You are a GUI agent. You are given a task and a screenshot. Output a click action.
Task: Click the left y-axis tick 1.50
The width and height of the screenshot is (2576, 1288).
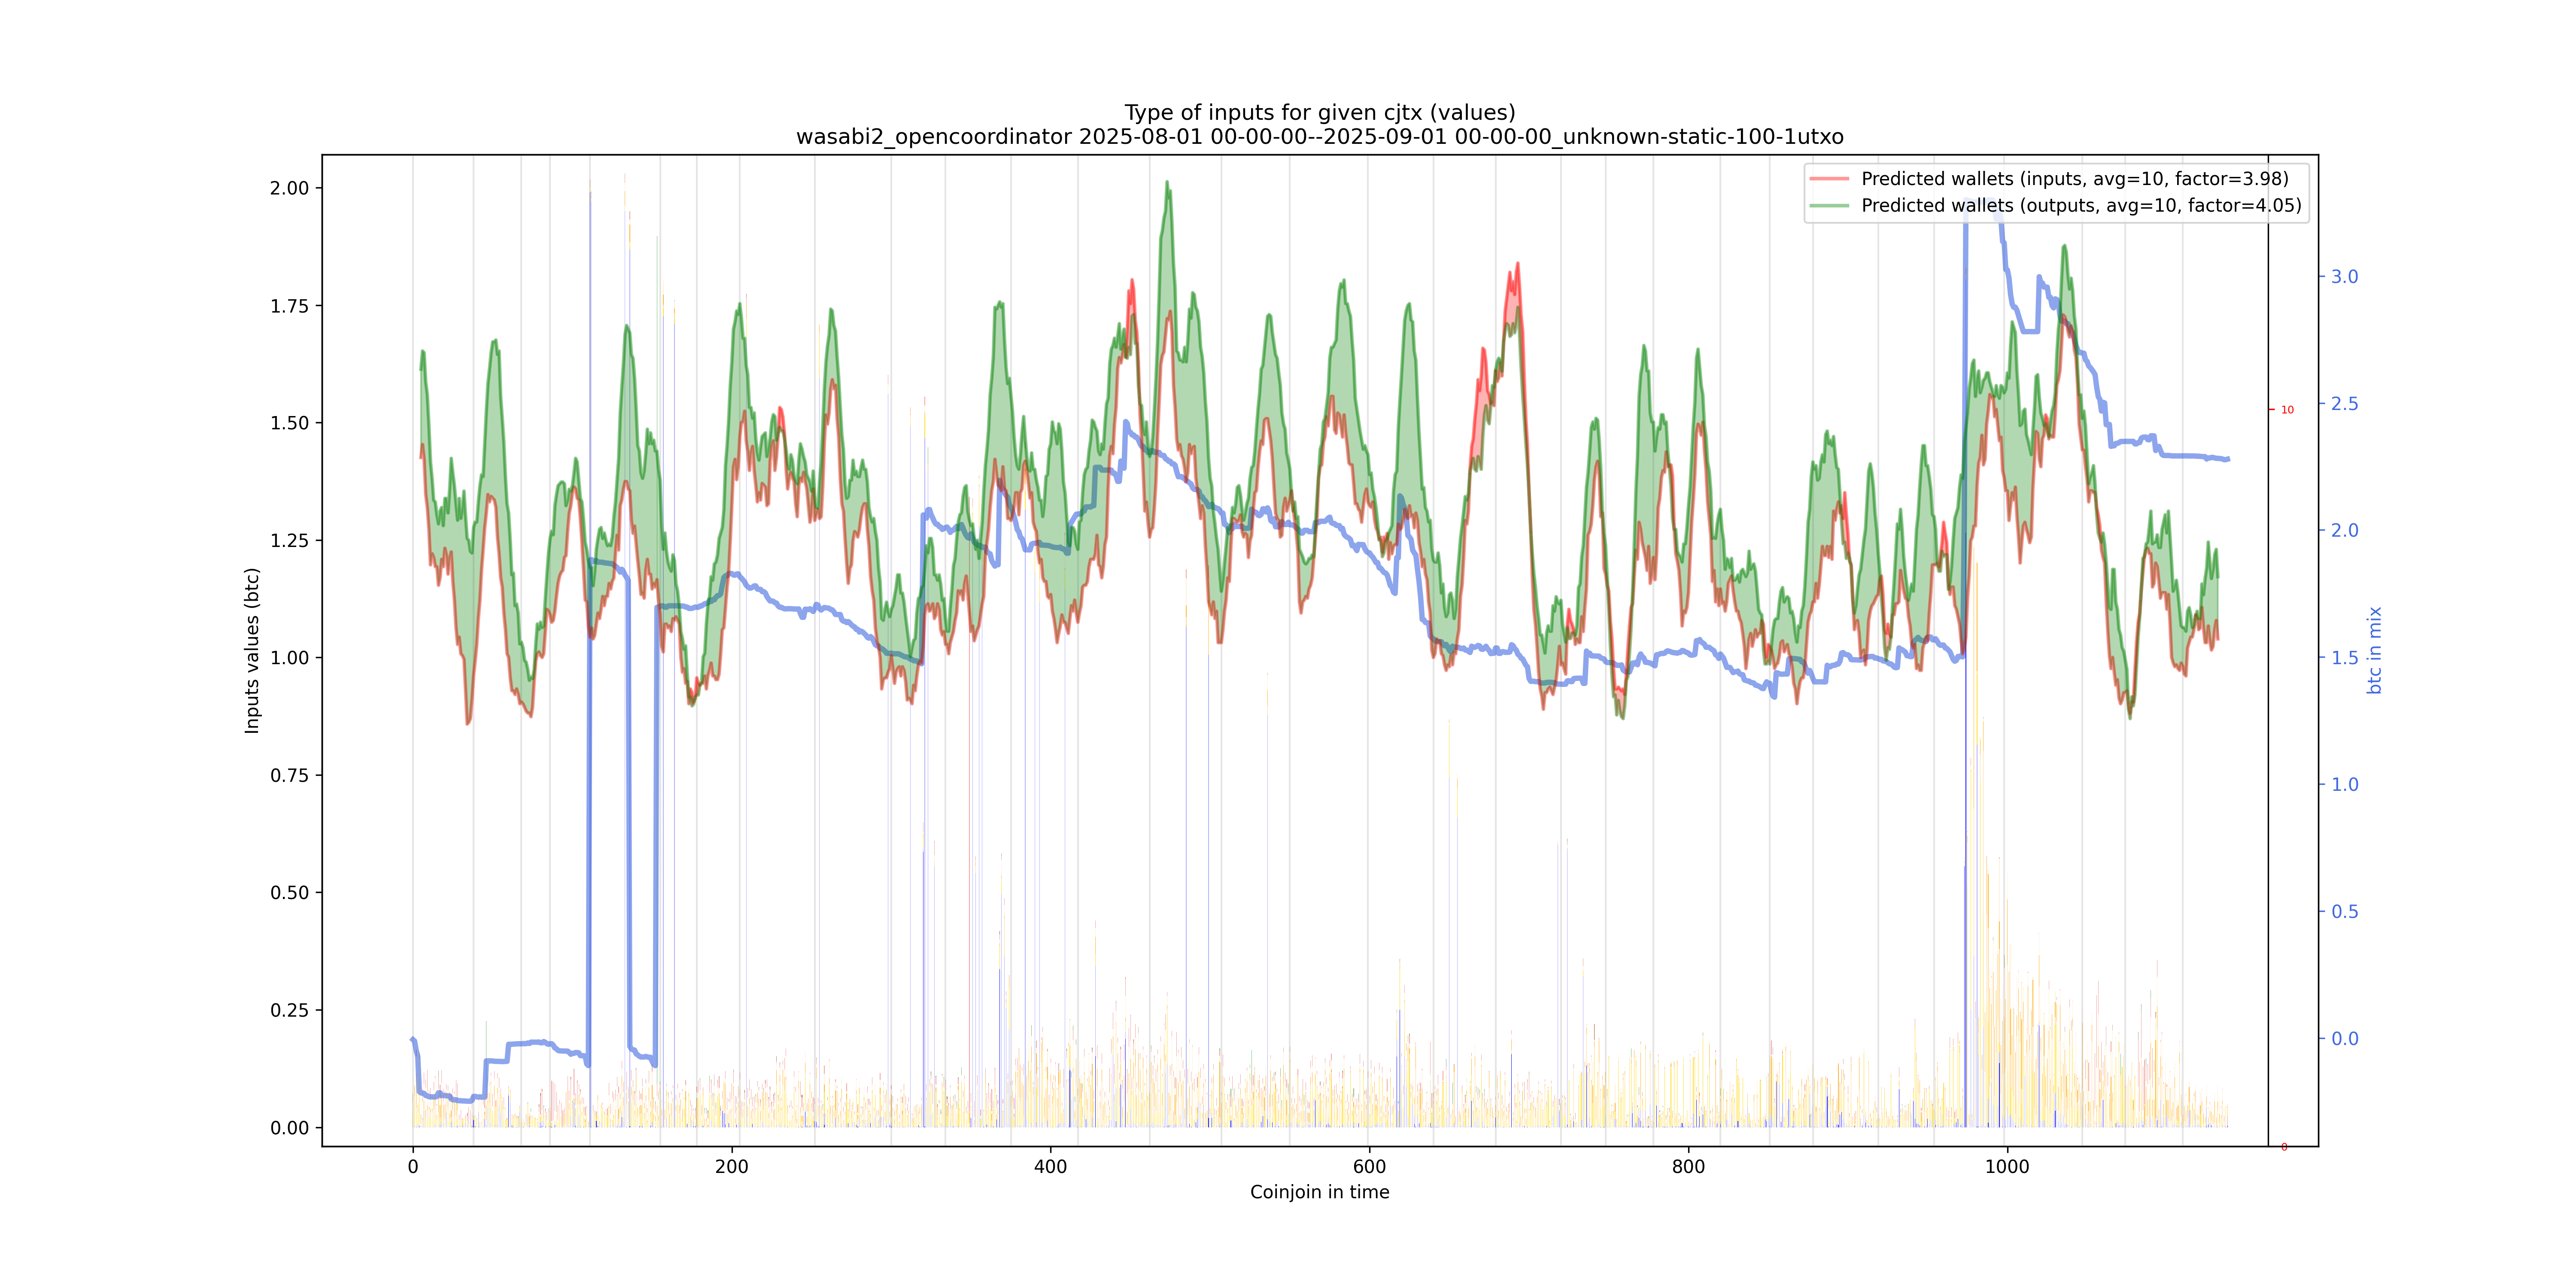click(x=289, y=423)
